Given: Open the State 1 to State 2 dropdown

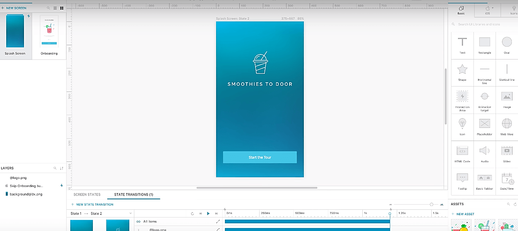Looking at the screenshot, I should 131,213.
